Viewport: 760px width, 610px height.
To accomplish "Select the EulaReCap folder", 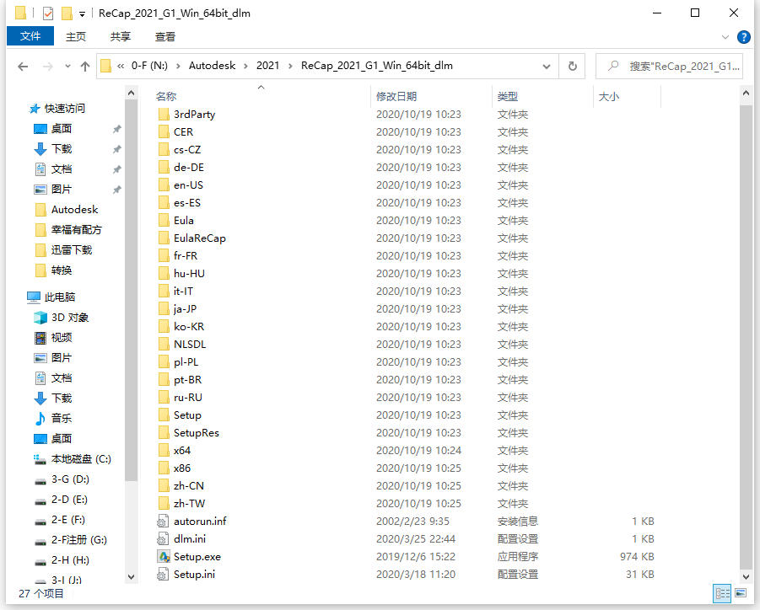I will [200, 238].
